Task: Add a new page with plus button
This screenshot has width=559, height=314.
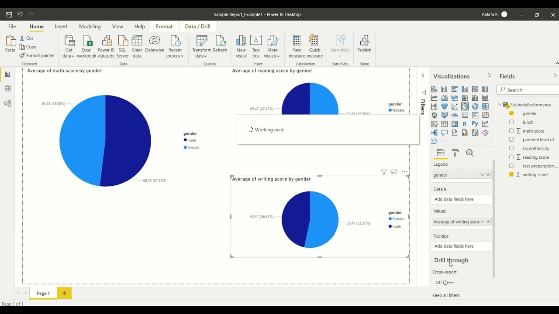Action: 64,293
